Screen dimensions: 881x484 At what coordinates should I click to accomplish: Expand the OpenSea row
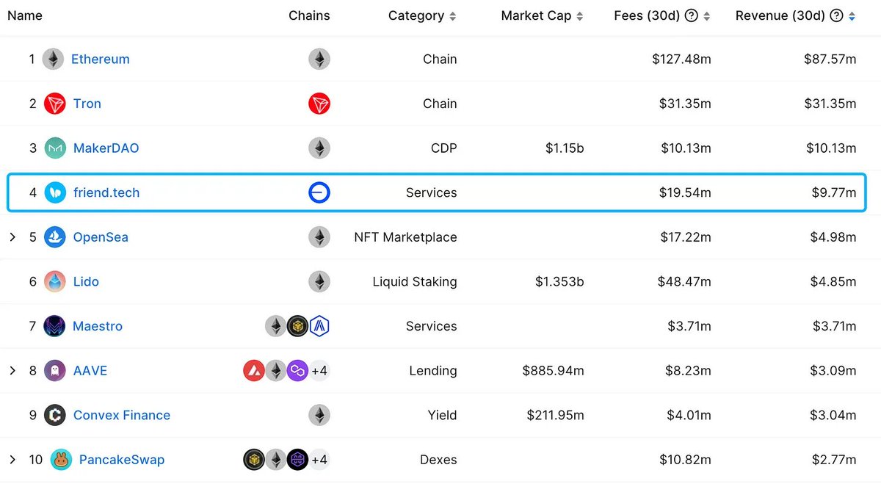(12, 237)
